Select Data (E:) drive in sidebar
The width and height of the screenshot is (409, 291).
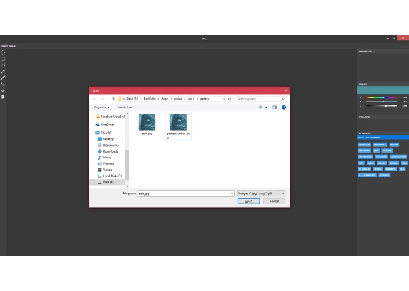tap(107, 182)
